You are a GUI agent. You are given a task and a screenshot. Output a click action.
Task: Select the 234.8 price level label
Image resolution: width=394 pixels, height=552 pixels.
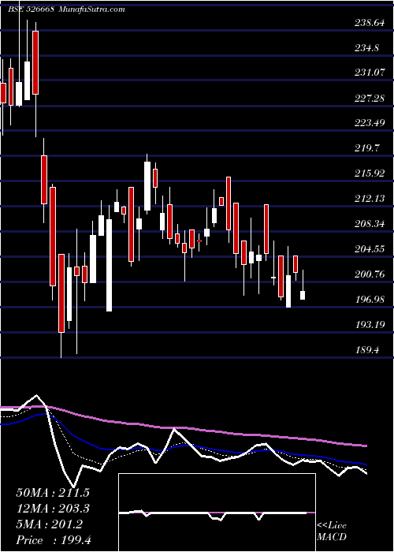(366, 48)
